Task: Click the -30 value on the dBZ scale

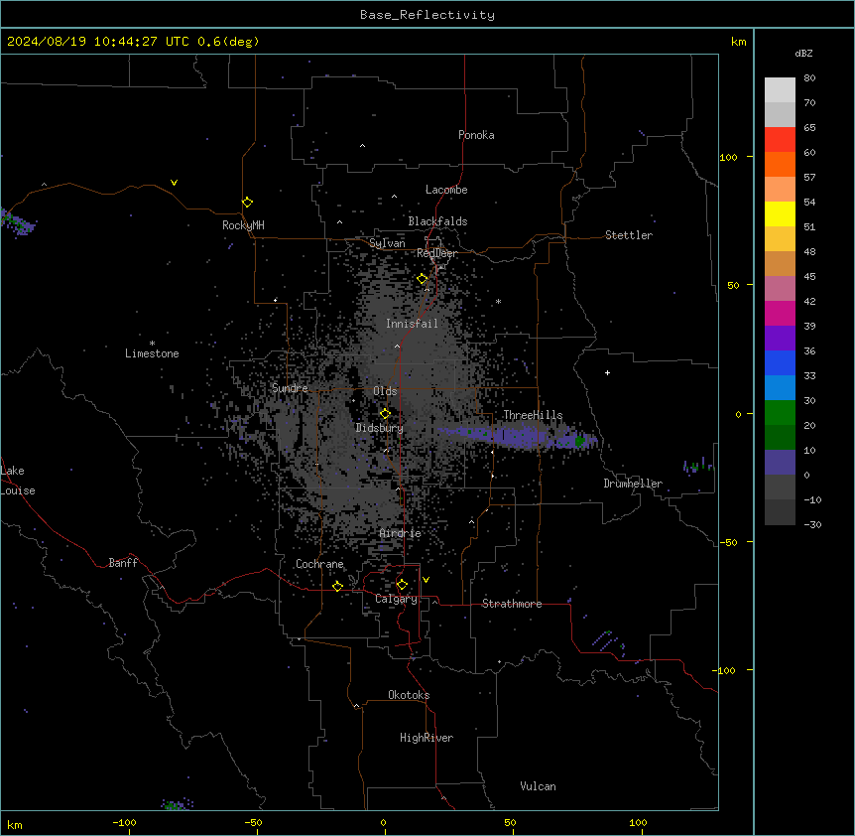Action: tap(812, 525)
